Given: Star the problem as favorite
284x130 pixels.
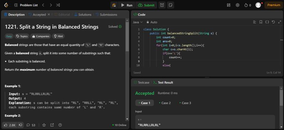Looking at the screenshot, I should (x=44, y=125).
